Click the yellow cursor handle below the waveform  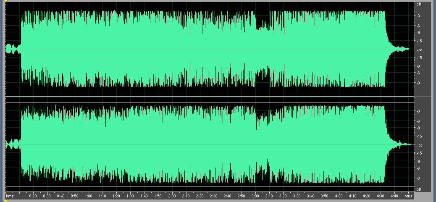click(x=5, y=200)
